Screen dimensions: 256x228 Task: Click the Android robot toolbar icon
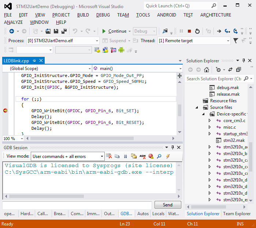[121, 50]
